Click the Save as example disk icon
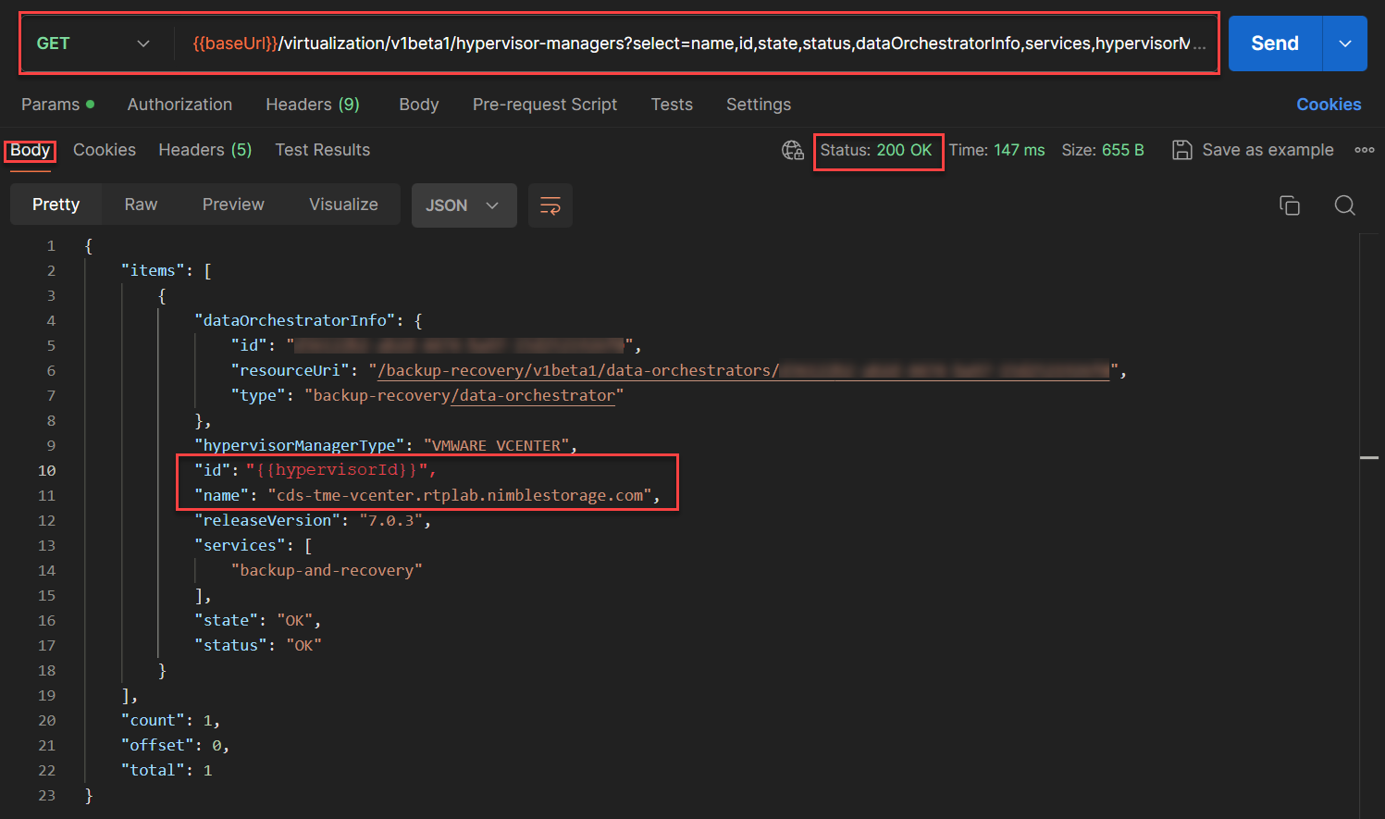The width and height of the screenshot is (1385, 819). pos(1181,150)
